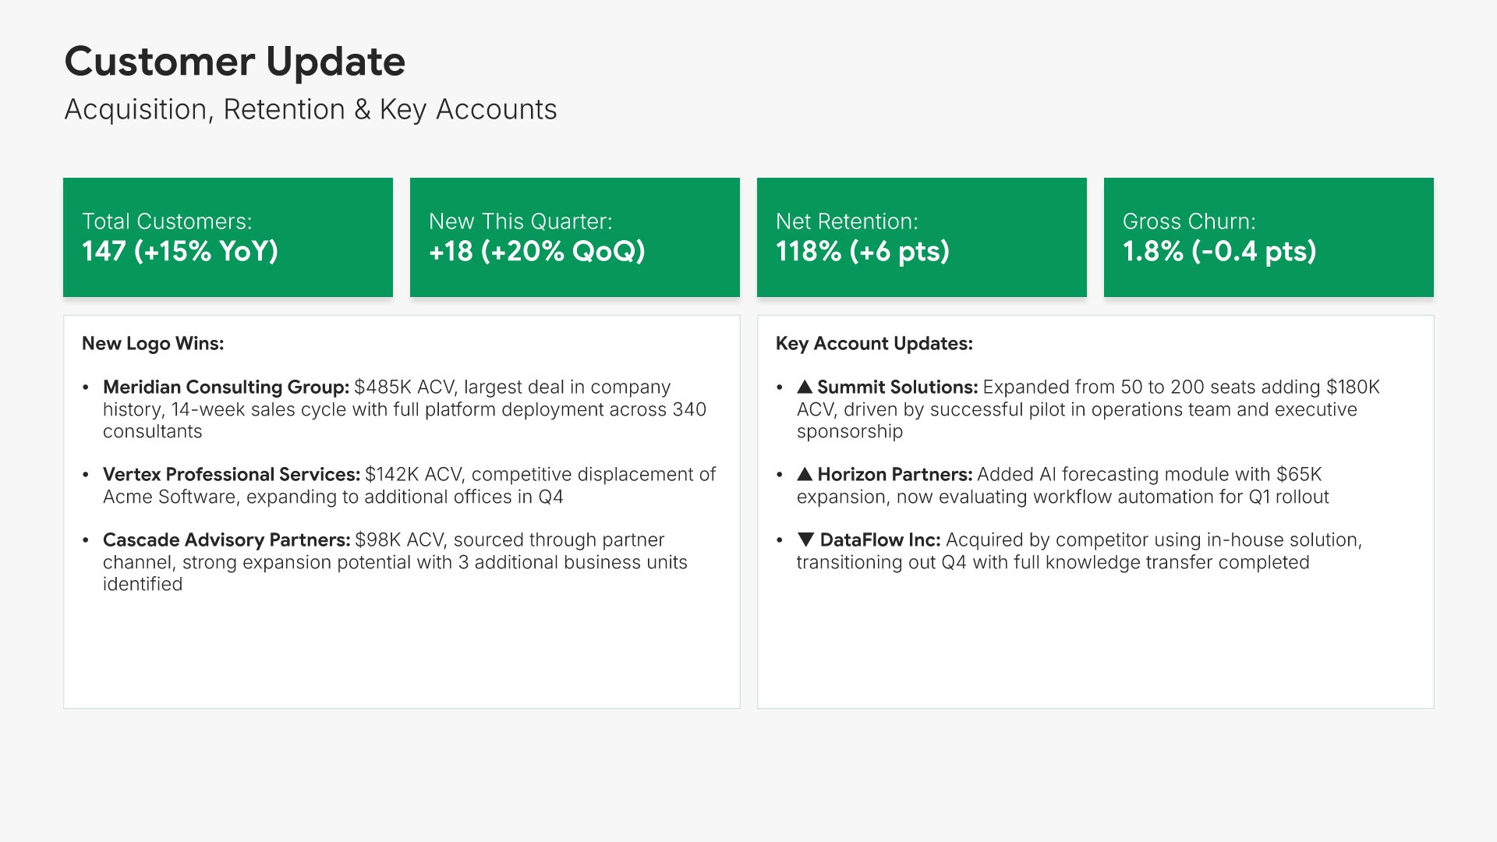
Task: Click the Vertex Professional Services bold label
Action: 232,475
